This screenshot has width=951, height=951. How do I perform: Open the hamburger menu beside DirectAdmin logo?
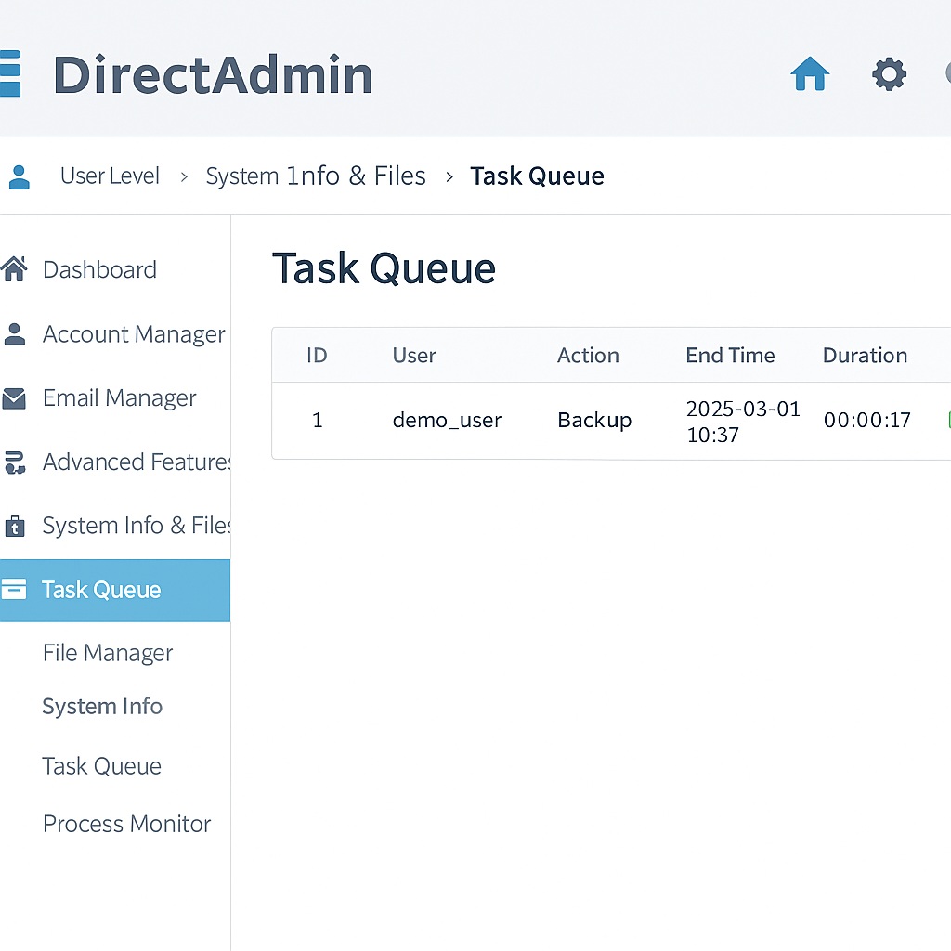9,74
